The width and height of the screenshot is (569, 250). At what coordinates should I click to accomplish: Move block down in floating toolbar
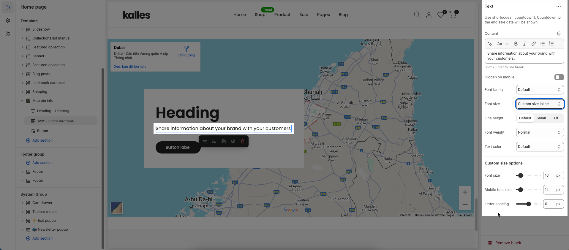(214, 141)
